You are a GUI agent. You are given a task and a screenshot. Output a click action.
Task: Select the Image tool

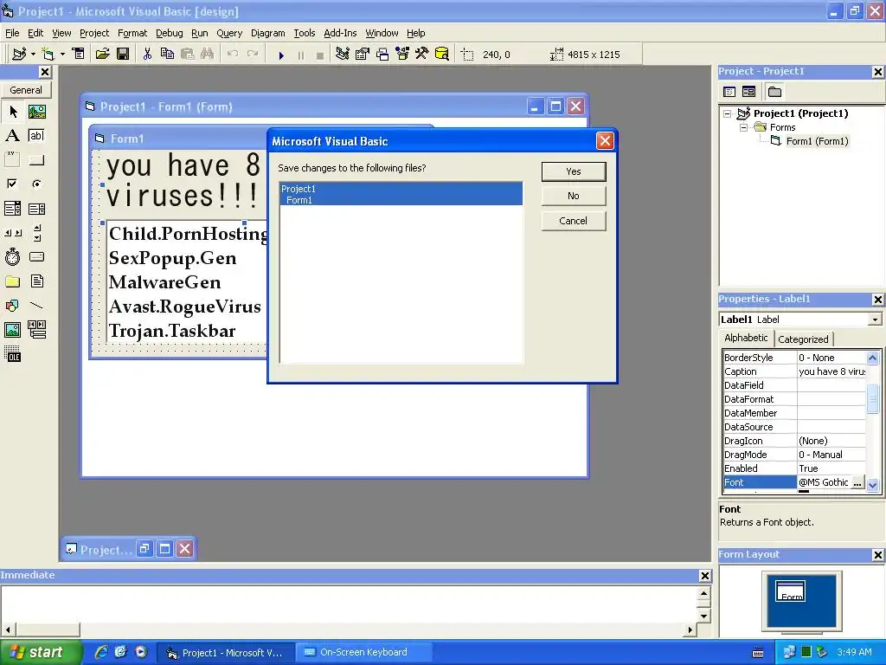coord(12,330)
